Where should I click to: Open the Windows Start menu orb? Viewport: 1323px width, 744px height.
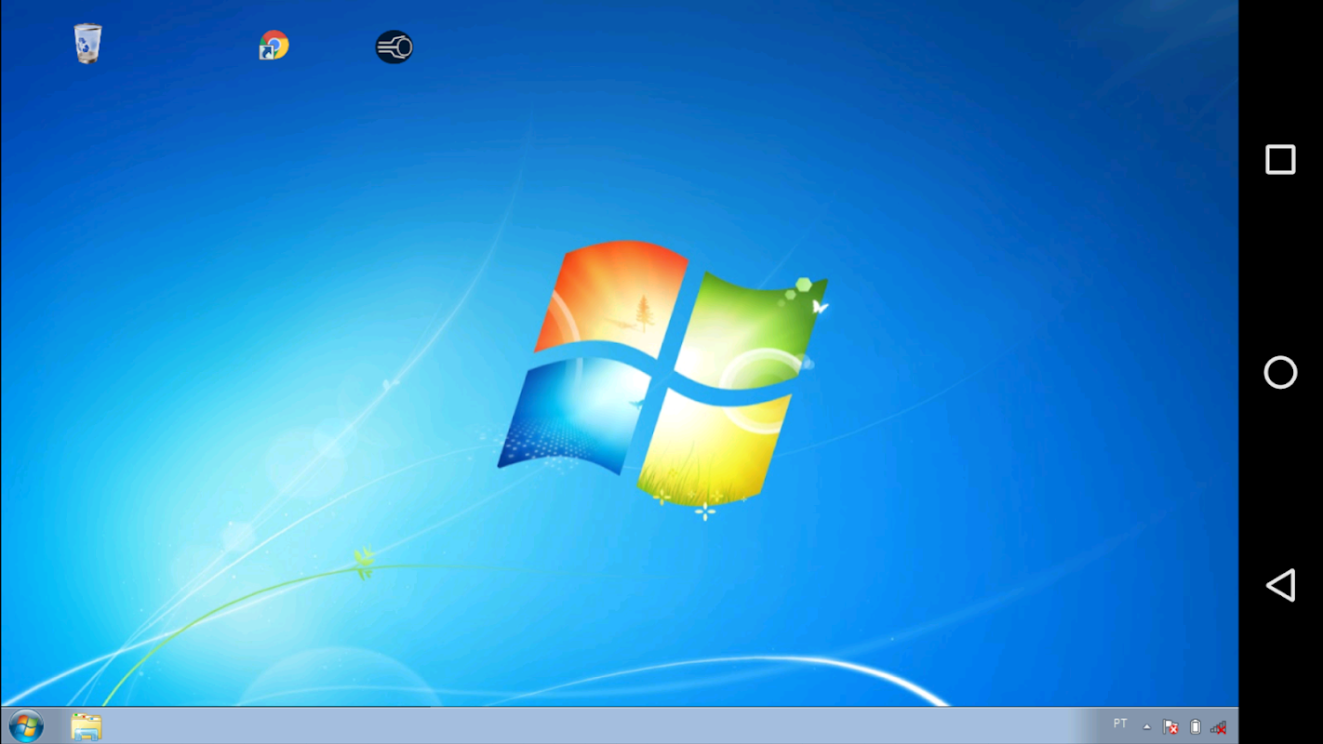point(26,725)
